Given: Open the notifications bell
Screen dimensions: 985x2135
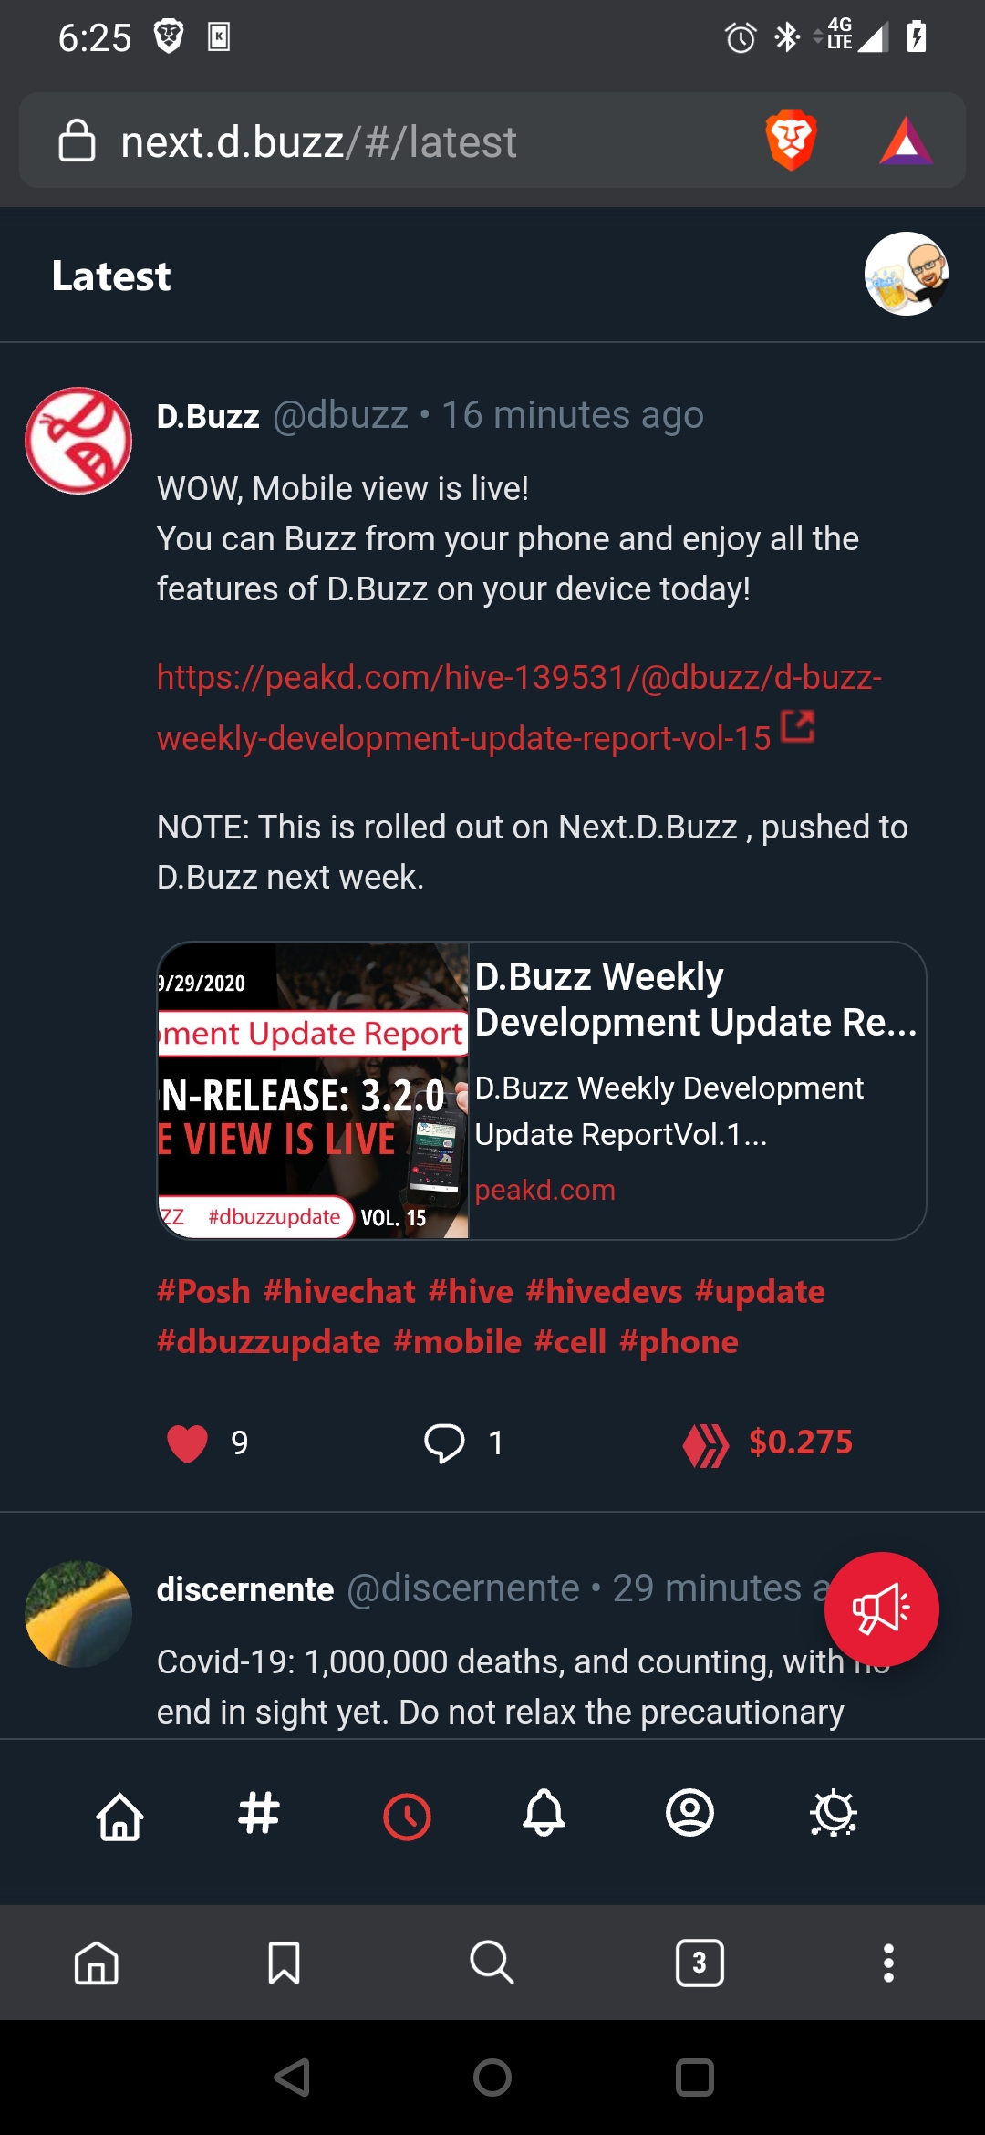Looking at the screenshot, I should tap(544, 1814).
